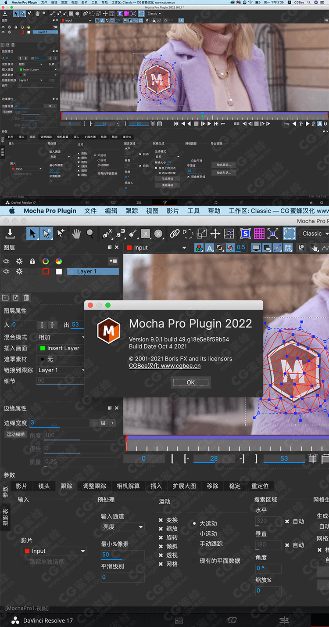Pick the B-spline (Bezier) pen tool
Viewport: 329px width, 627px height.
[x=121, y=234]
